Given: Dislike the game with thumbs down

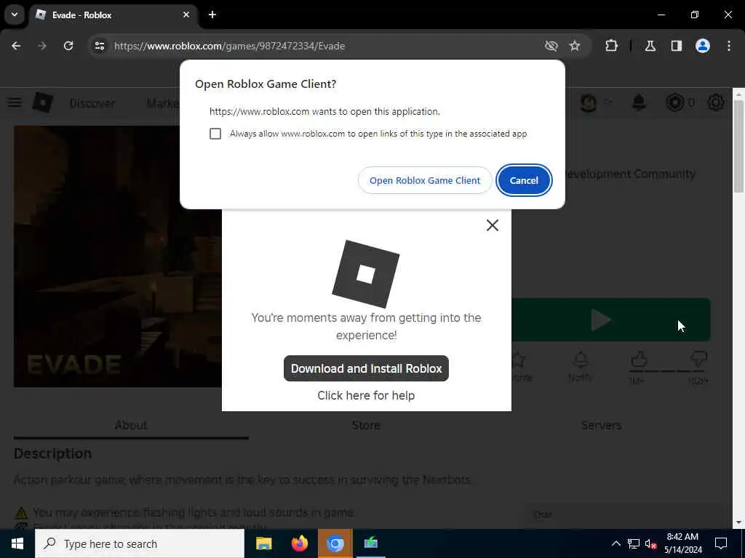Looking at the screenshot, I should [699, 359].
